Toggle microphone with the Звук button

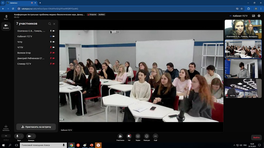[18, 136]
